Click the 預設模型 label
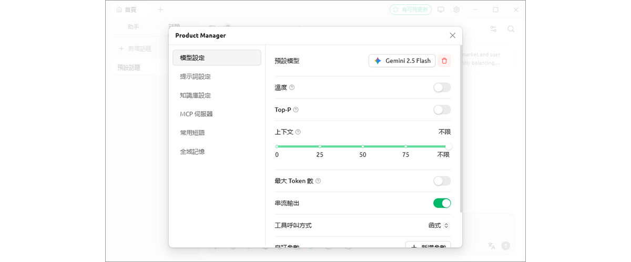Viewport: 631px width, 262px height. (x=287, y=61)
